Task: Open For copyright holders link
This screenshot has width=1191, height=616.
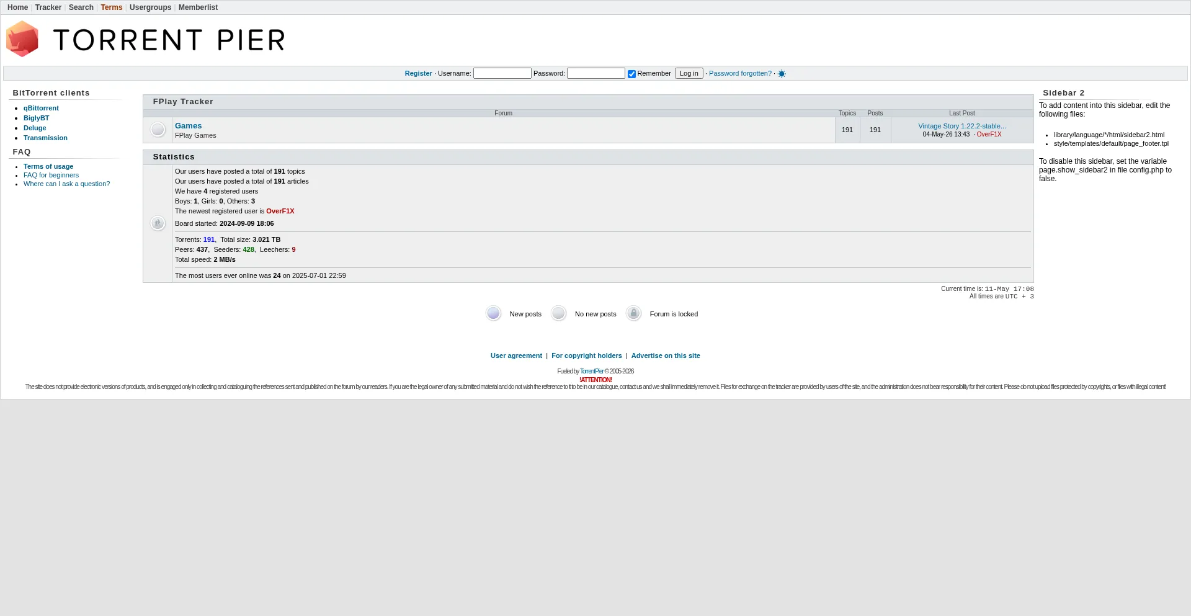Action: click(x=586, y=355)
